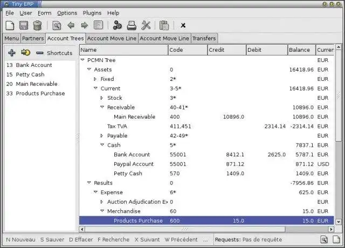The width and height of the screenshot is (345, 248).
Task: Click new request page icon in status bar
Action: coord(336,239)
